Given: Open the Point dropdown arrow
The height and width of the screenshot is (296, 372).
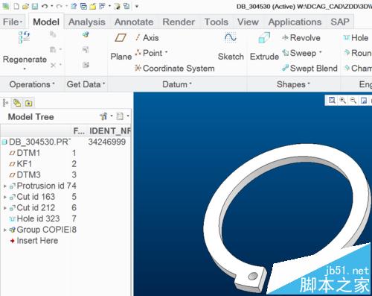Looking at the screenshot, I should point(167,52).
